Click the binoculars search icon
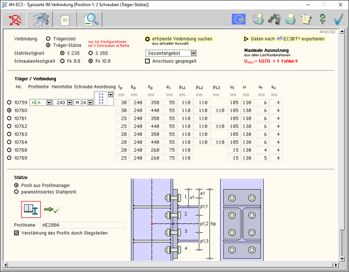Screen dimensions: 349x272 click(x=275, y=19)
